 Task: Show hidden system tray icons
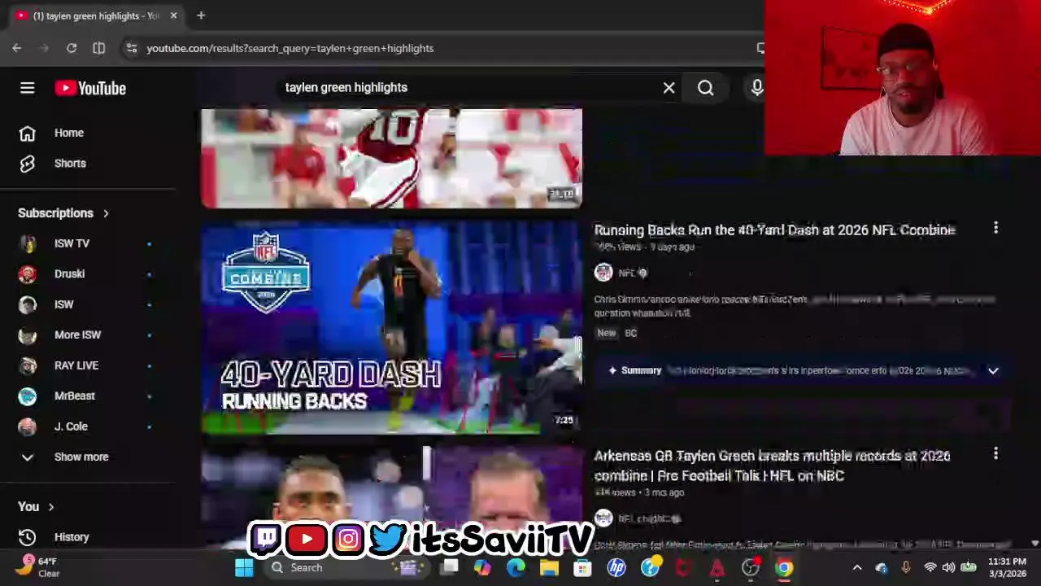pos(857,567)
